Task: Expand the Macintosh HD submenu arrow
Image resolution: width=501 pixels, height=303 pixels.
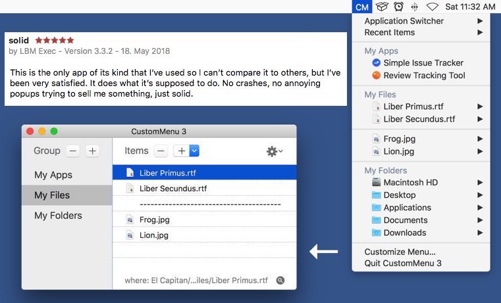Action: pyautogui.click(x=480, y=183)
